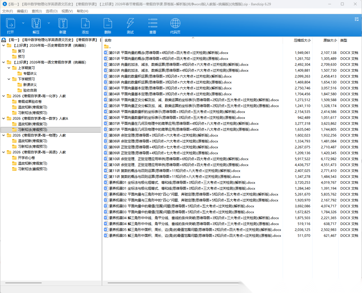Collapse the 上学期复习 folder node

click(x=9, y=68)
